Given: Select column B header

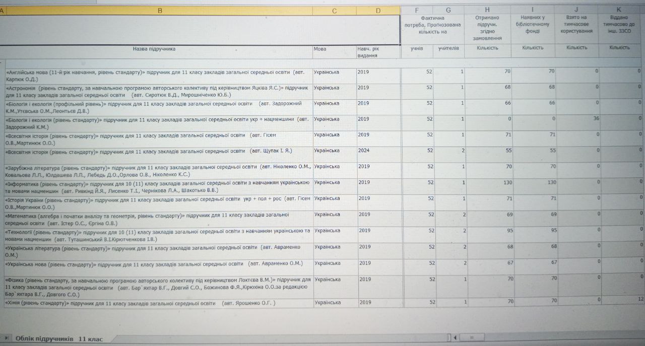Looking at the screenshot, I should [160, 10].
